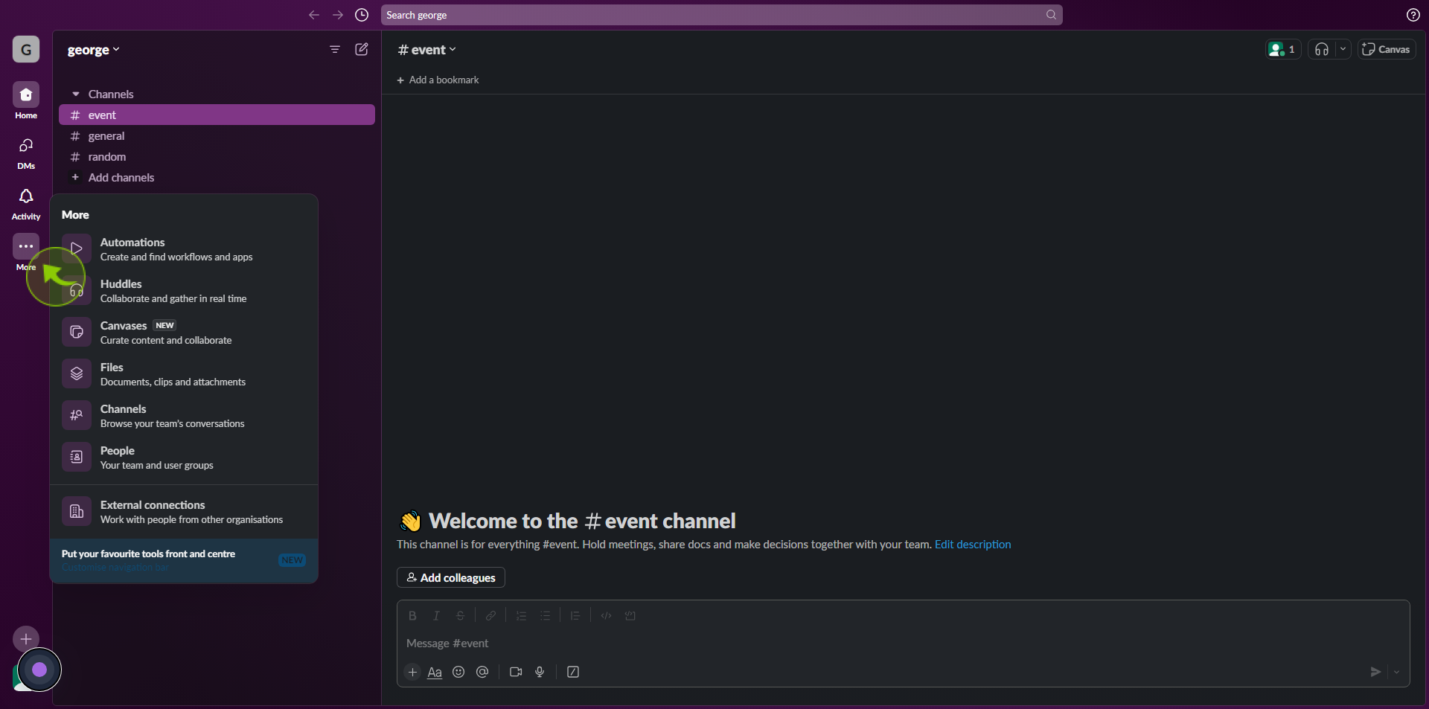Toggle blockquote formatting

tap(575, 615)
